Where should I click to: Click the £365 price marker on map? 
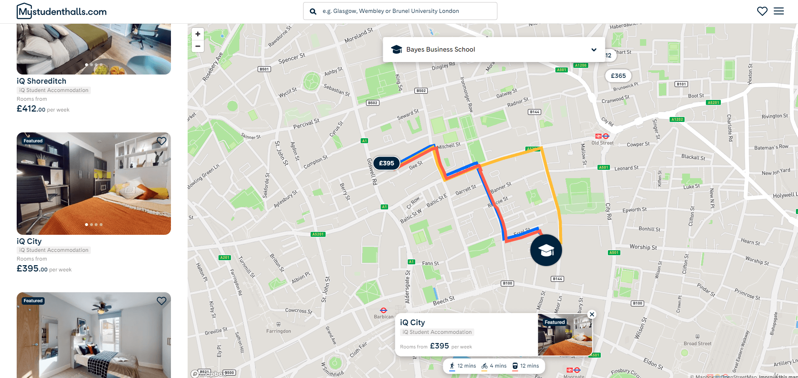pos(618,76)
